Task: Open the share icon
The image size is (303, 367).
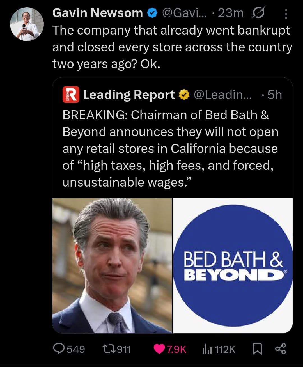Action: click(x=281, y=349)
